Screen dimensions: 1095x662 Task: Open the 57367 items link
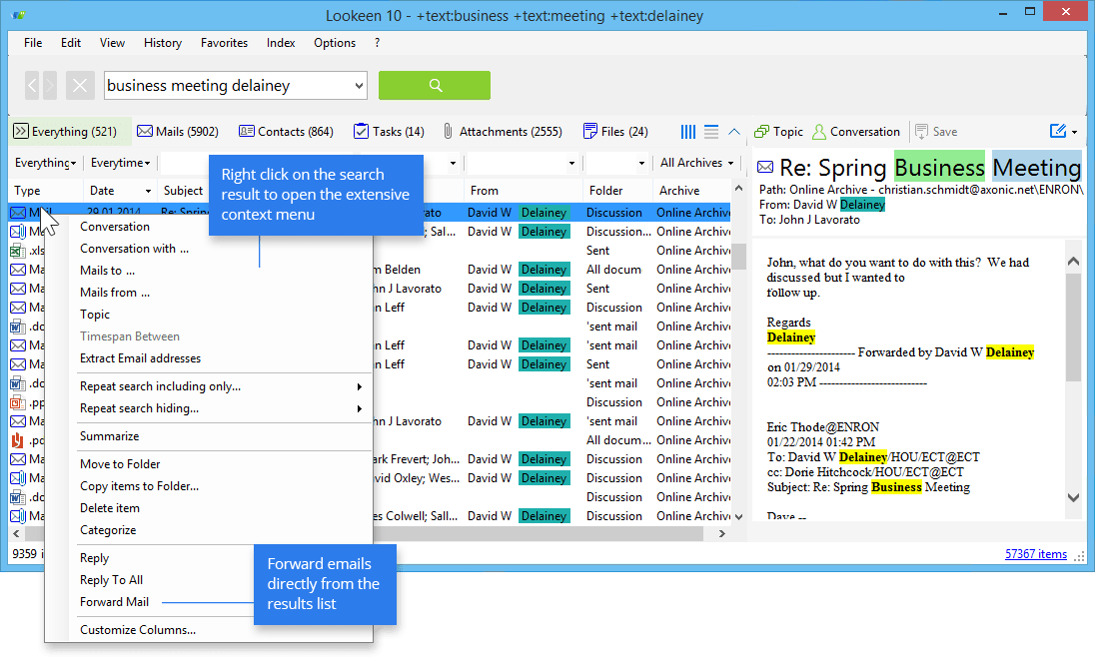[1036, 553]
